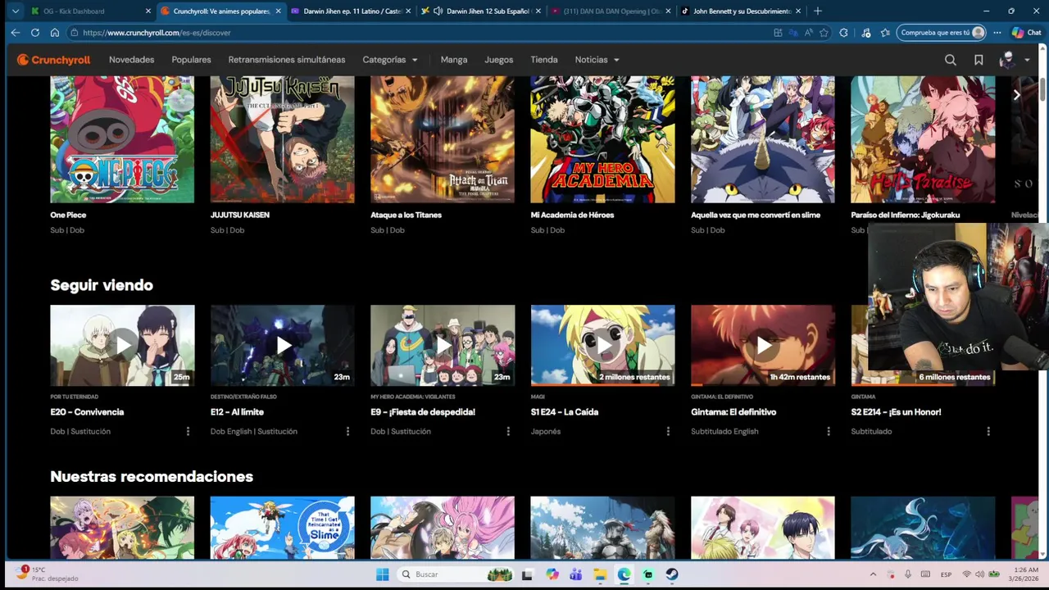The width and height of the screenshot is (1049, 590).
Task: Play E12 - Al límite episode
Action: [282, 345]
